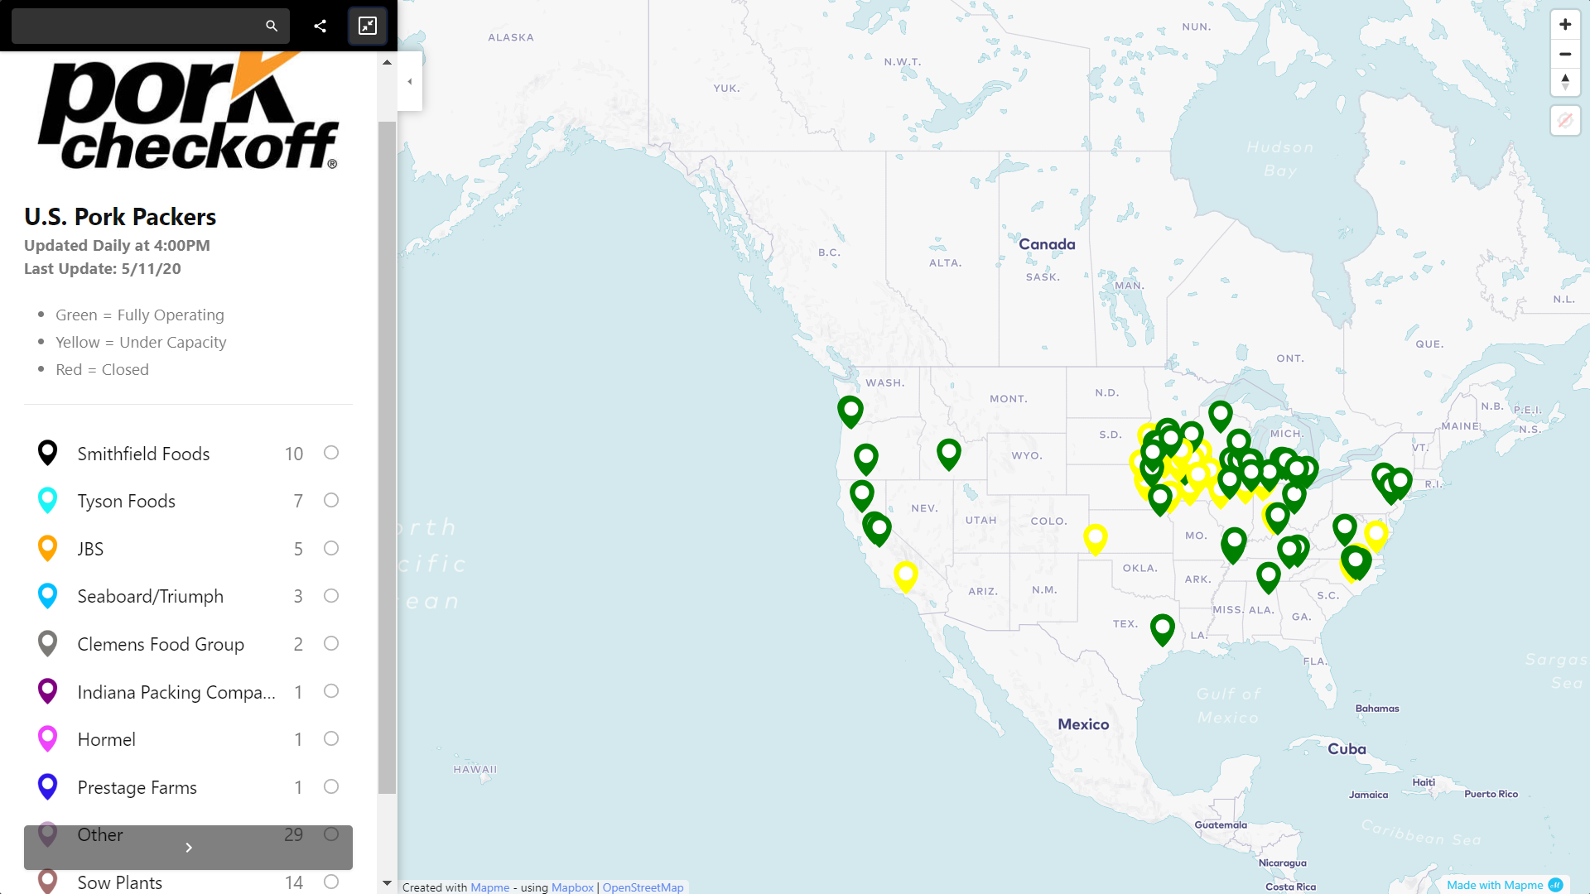This screenshot has height=894, width=1590.
Task: Reset the map compass bearing
Action: (x=1565, y=82)
